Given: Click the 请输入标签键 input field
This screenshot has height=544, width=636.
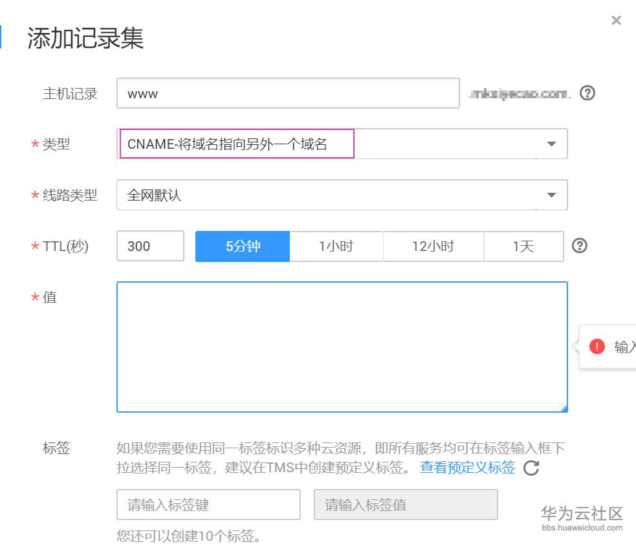Looking at the screenshot, I should [x=208, y=505].
